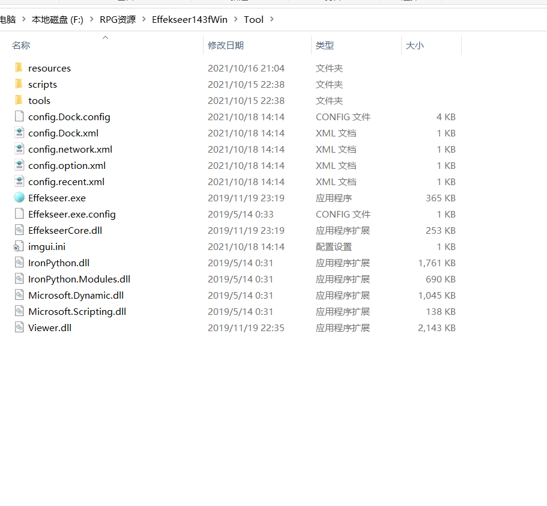Click the scripts folder icon
Viewport: 547px width, 506px height.
pos(19,84)
